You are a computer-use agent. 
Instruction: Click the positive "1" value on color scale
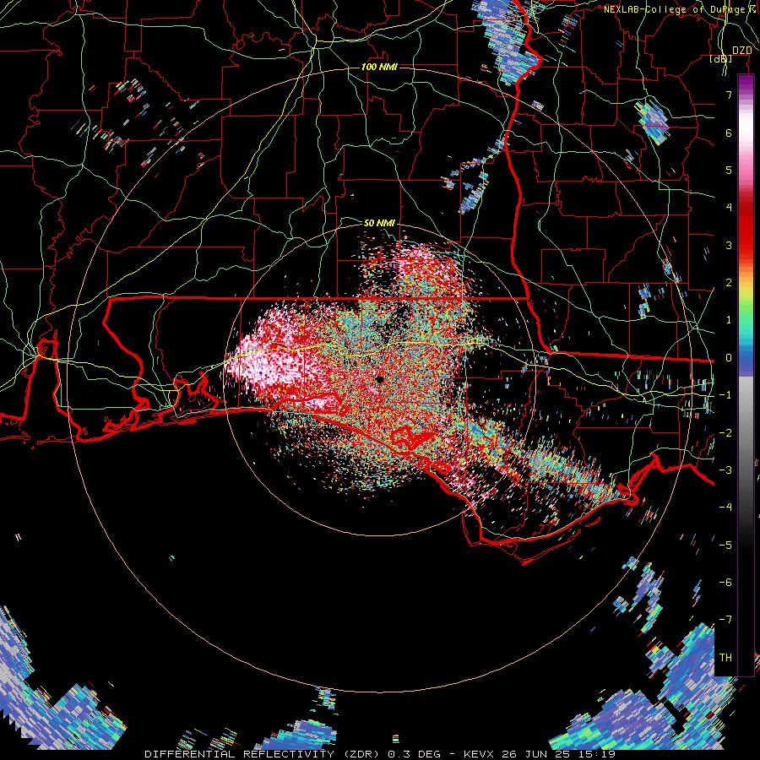(729, 320)
